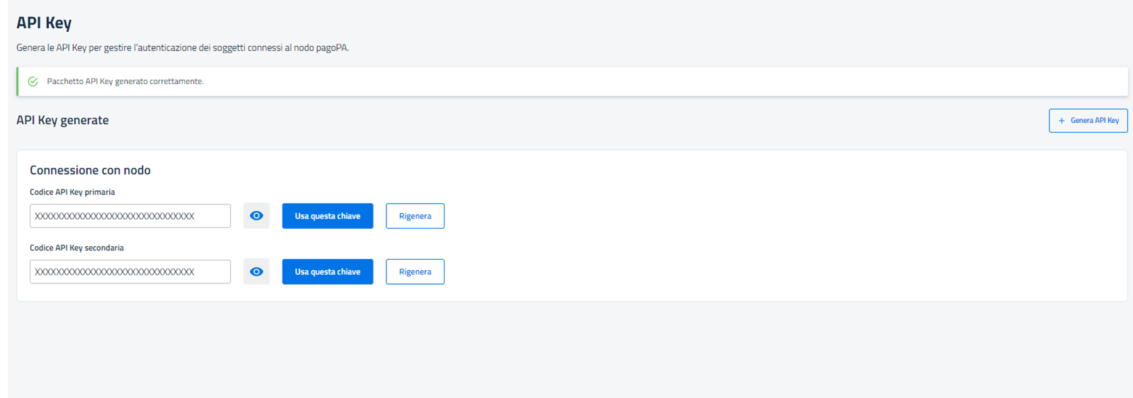Click the main 'API Key' page title
Viewport: 1133px width, 398px height.
(44, 22)
